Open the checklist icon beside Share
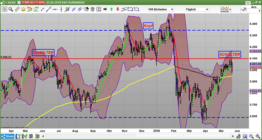The width and height of the screenshot is (262, 140). (x=18, y=136)
